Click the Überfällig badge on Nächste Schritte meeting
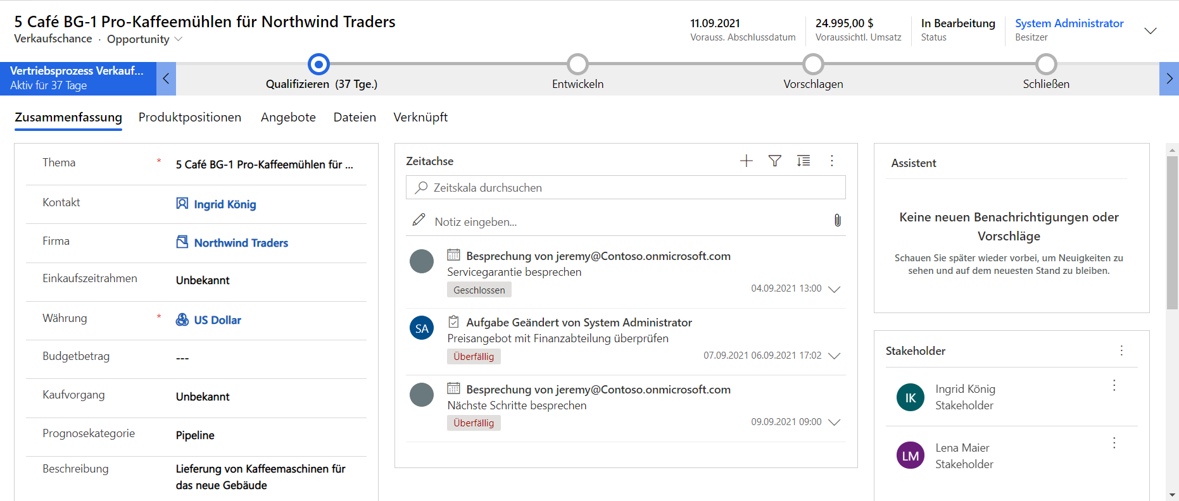This screenshot has height=501, width=1179. pyautogui.click(x=474, y=423)
